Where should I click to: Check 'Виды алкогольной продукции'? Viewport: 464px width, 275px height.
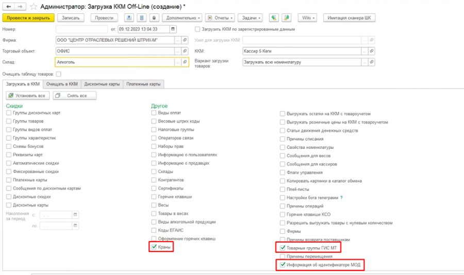[154, 222]
